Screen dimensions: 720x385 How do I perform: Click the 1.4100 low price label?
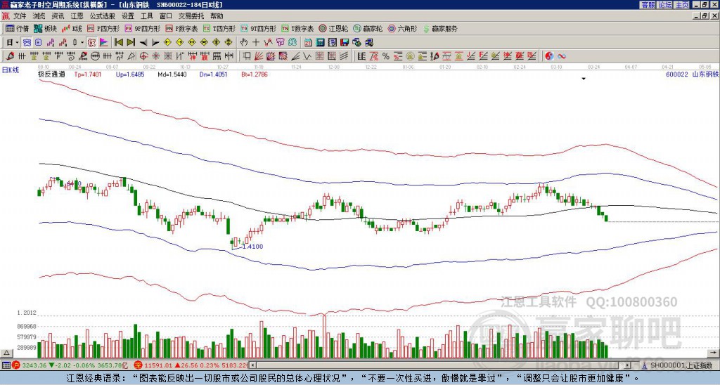(252, 247)
